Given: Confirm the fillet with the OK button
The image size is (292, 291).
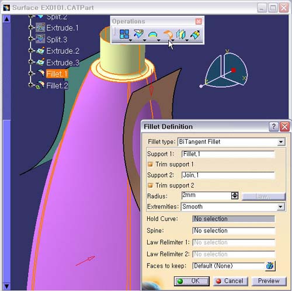Looking at the screenshot, I should click(192, 281).
